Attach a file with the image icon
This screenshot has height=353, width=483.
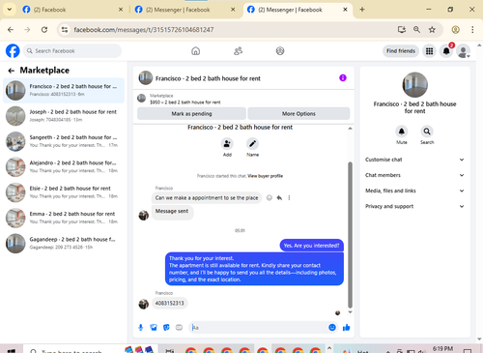[x=154, y=328]
